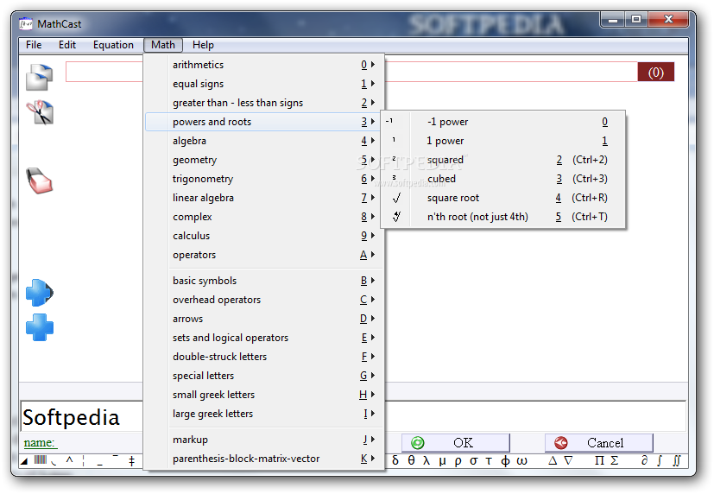Expand the equal signs submenu
Image resolution: width=714 pixels, height=494 pixels.
[x=264, y=84]
